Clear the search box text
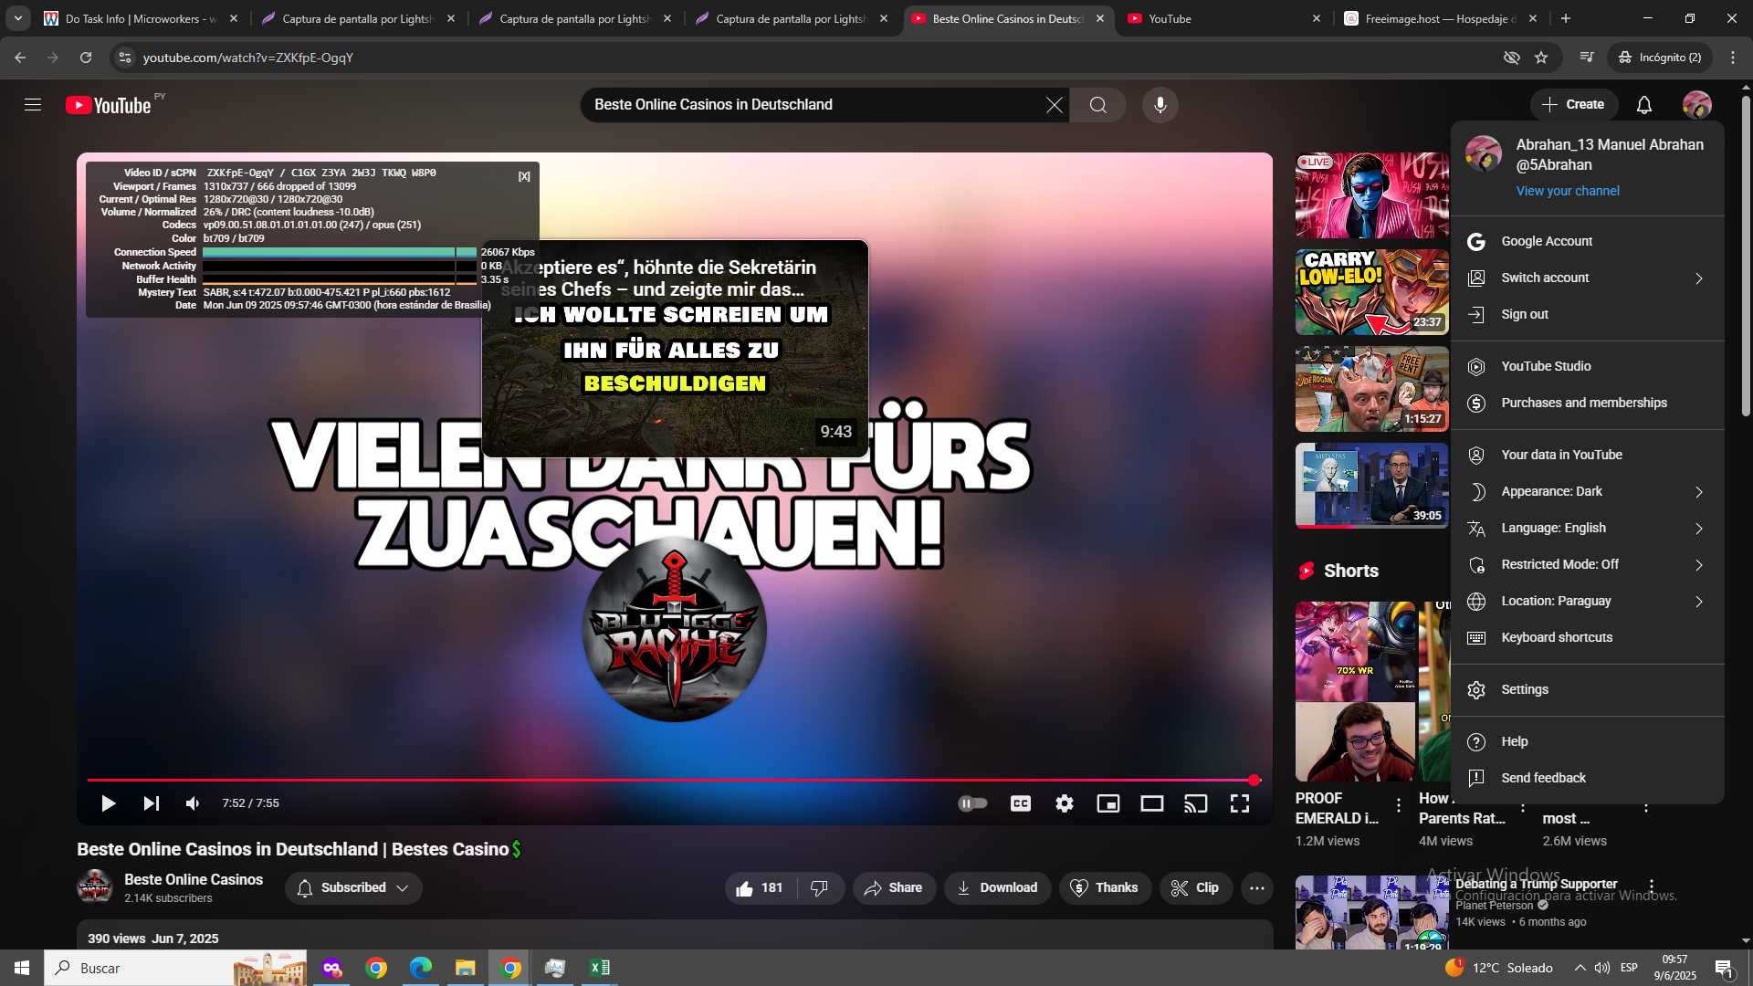 click(x=1054, y=105)
